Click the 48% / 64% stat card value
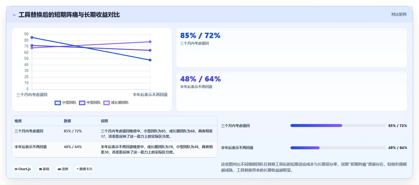 (200, 79)
